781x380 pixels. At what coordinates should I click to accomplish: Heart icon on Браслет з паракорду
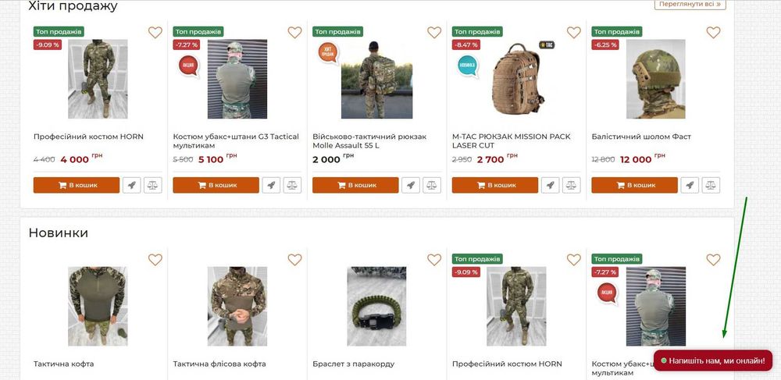434,260
